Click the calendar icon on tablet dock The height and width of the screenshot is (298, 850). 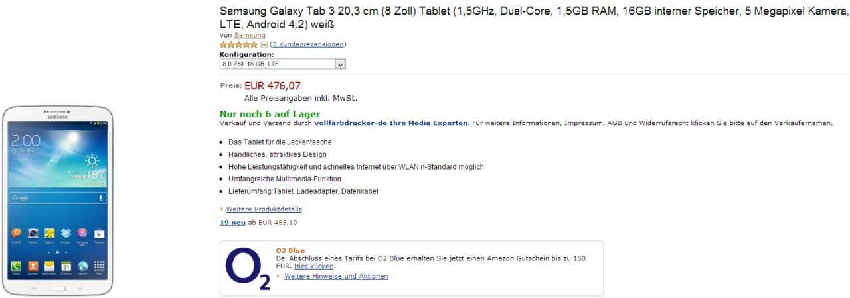[66, 266]
